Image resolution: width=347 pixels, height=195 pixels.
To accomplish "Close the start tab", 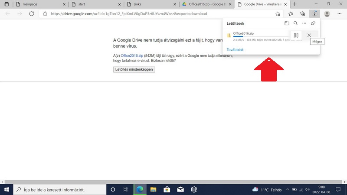I will pos(120,4).
